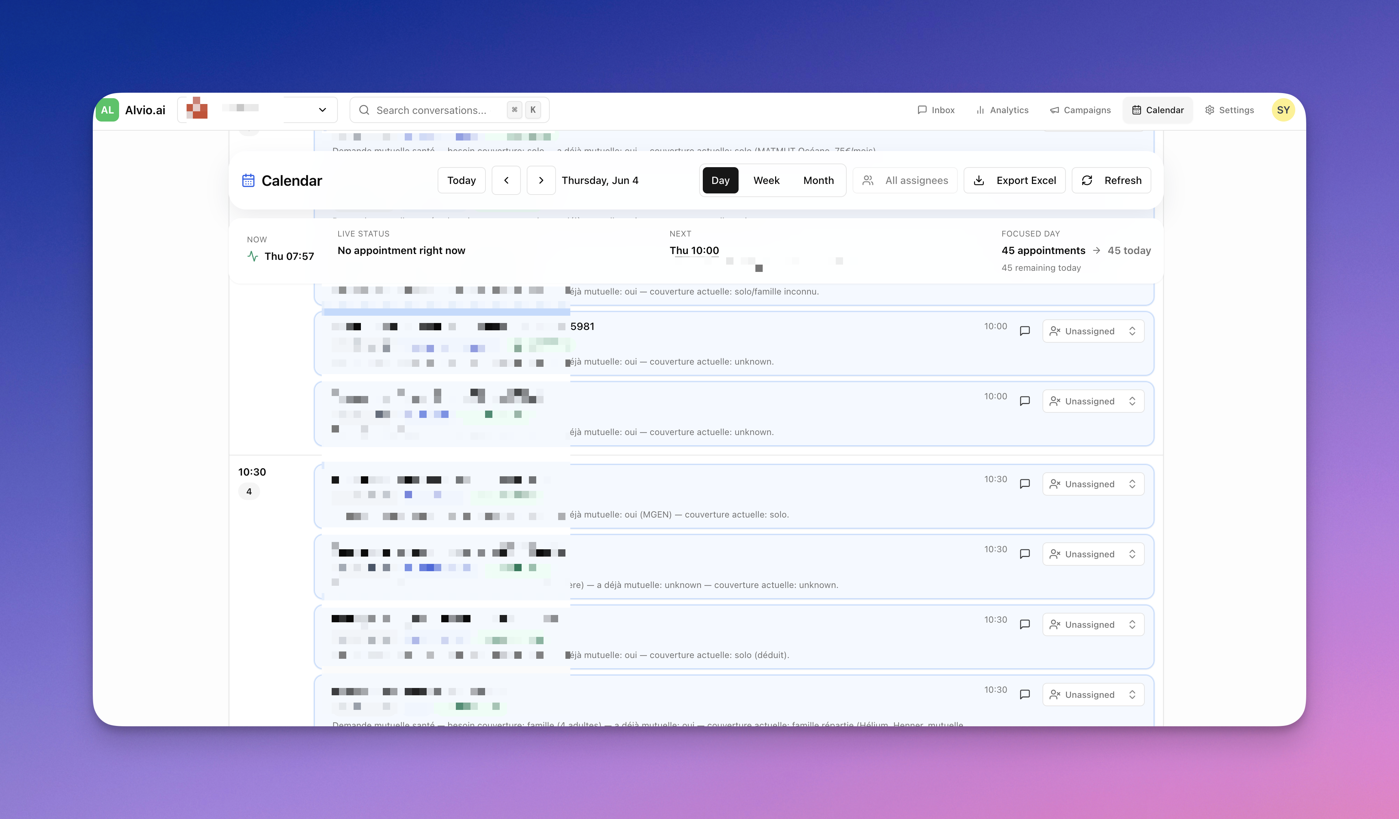The height and width of the screenshot is (819, 1399).
Task: Click the 45 appointments text
Action: click(x=1043, y=250)
